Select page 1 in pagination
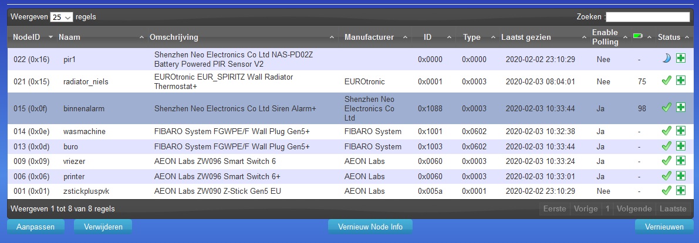Screen dimensions: 699x243 (607, 208)
